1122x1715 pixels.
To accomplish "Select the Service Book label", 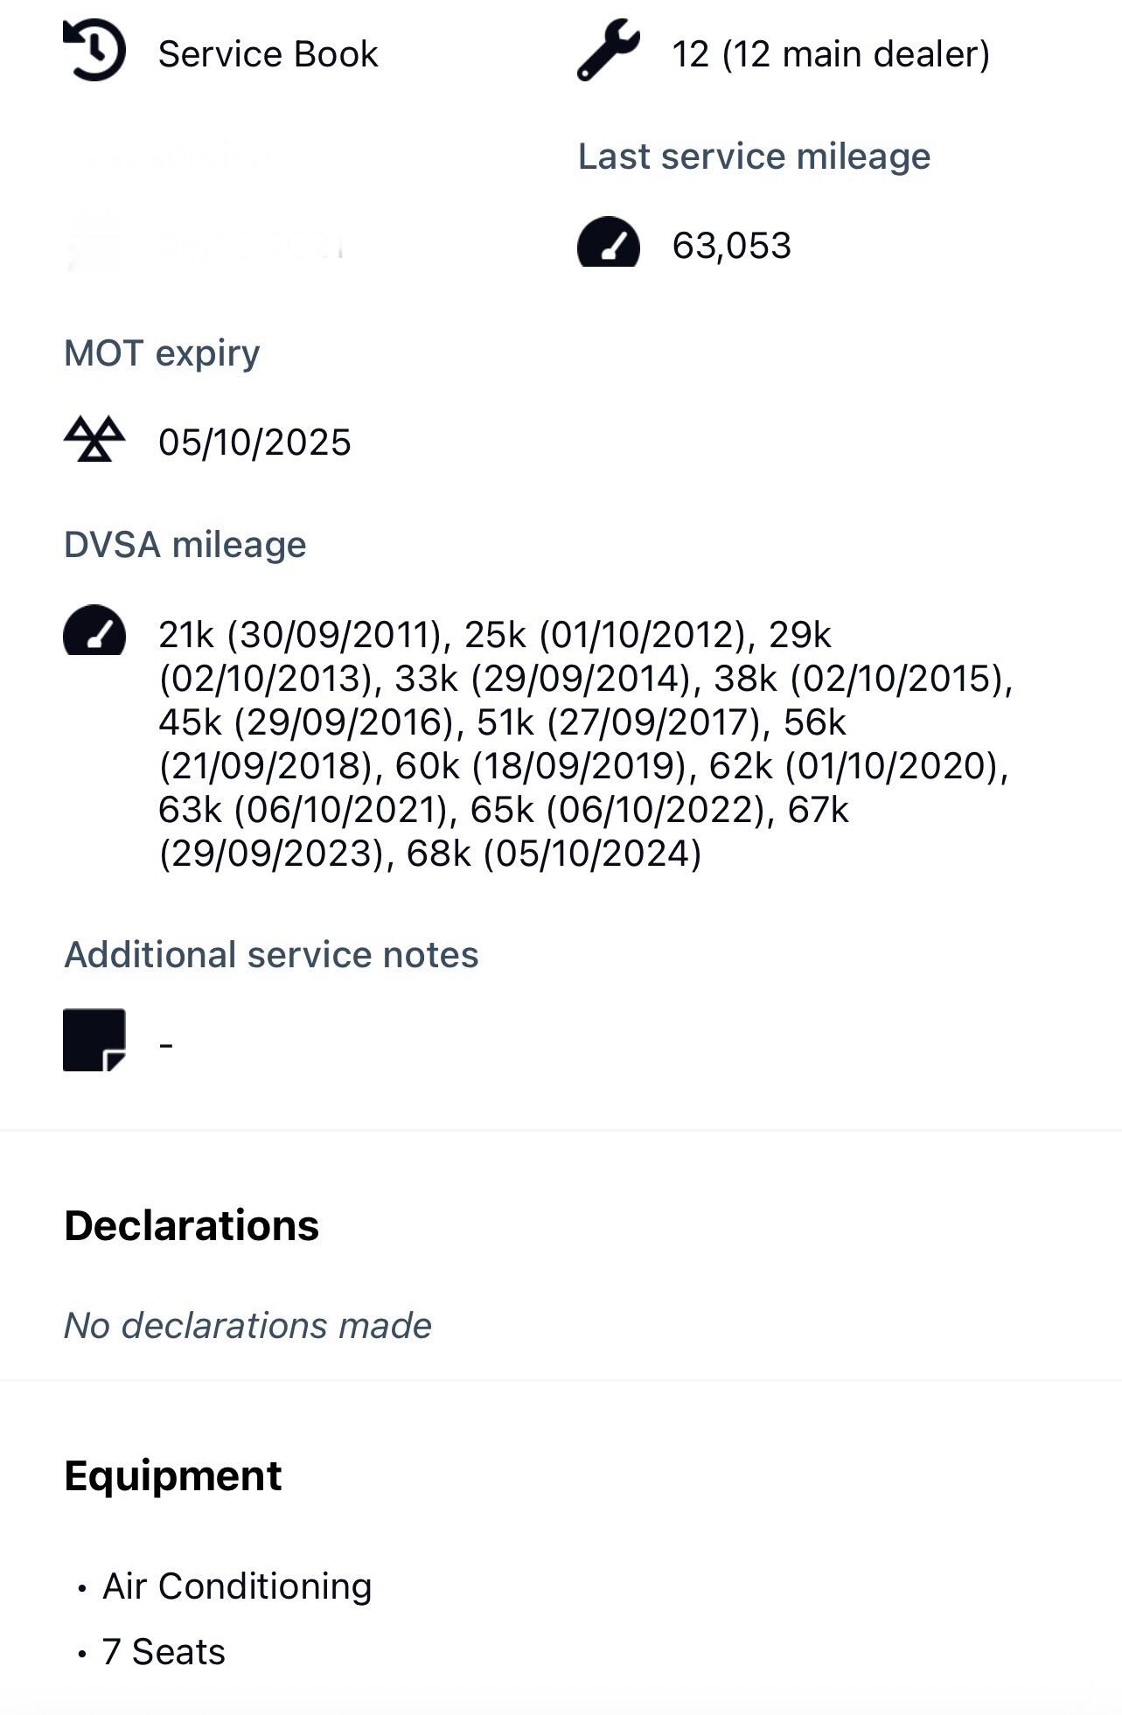I will tap(268, 54).
